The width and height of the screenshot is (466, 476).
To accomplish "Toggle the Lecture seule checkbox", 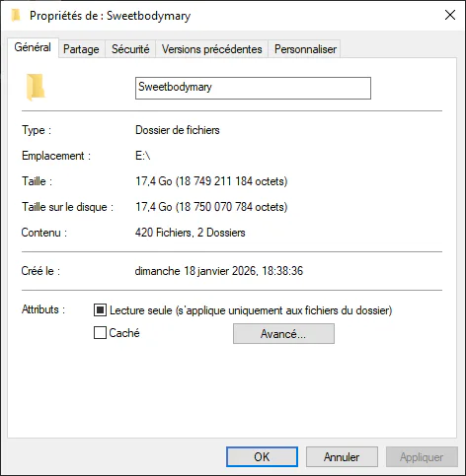I will click(x=100, y=309).
